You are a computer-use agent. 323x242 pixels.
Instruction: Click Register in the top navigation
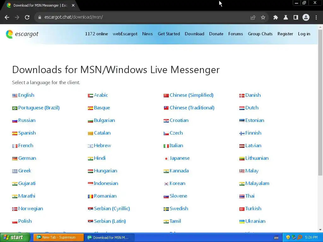pos(285,34)
